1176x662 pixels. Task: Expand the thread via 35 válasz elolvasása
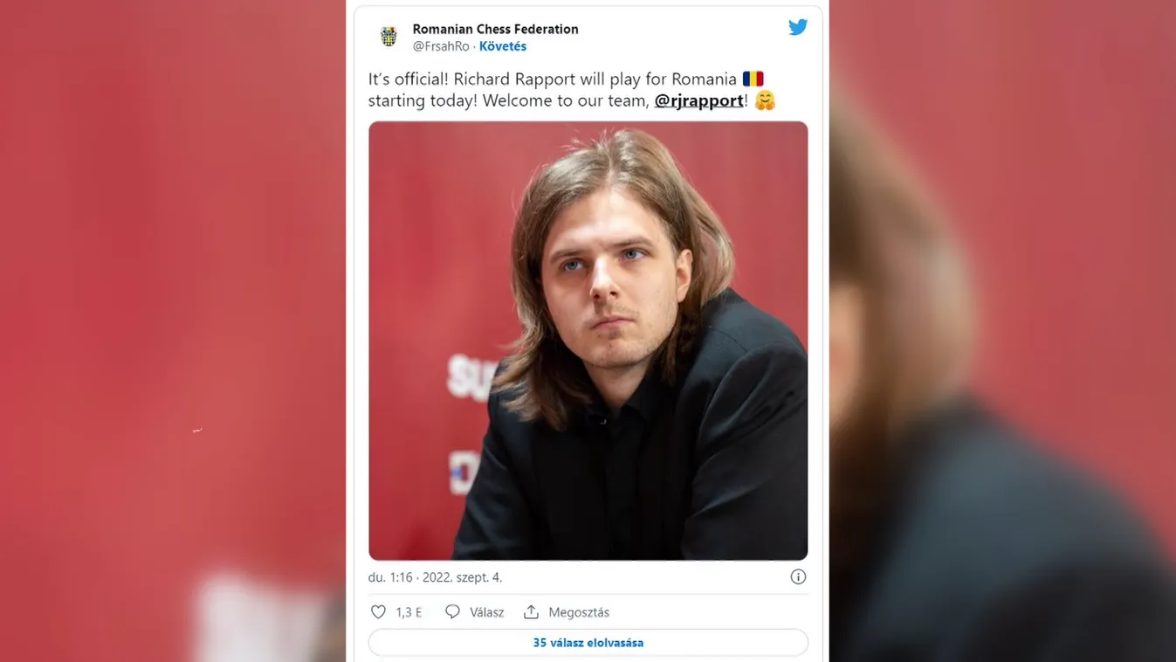coord(588,642)
